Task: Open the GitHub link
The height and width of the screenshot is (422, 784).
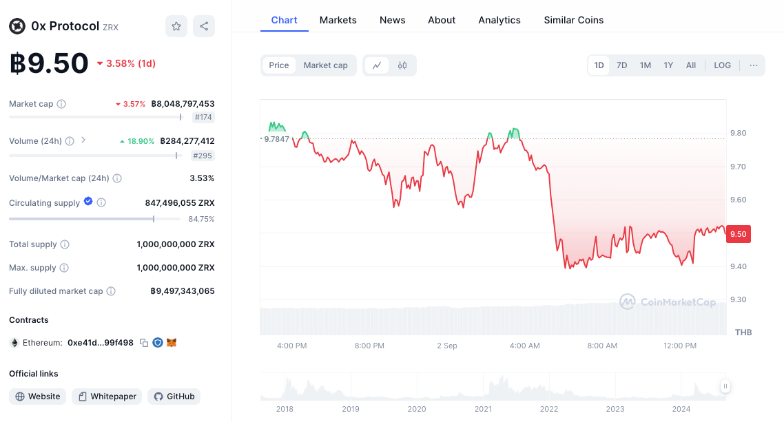Action: click(174, 397)
